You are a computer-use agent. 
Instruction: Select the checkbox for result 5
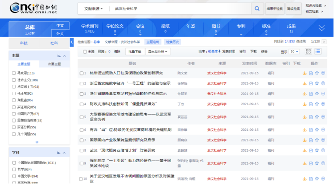point(82,117)
